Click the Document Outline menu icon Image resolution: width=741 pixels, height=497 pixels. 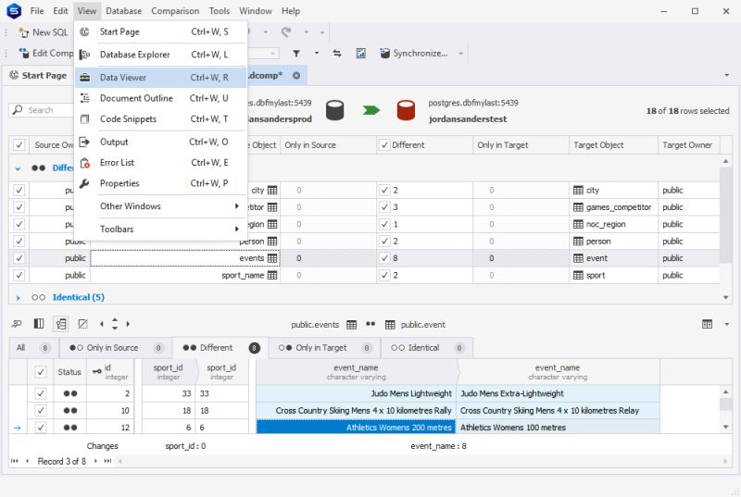coord(84,98)
